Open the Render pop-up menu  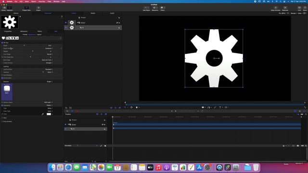coord(294,13)
